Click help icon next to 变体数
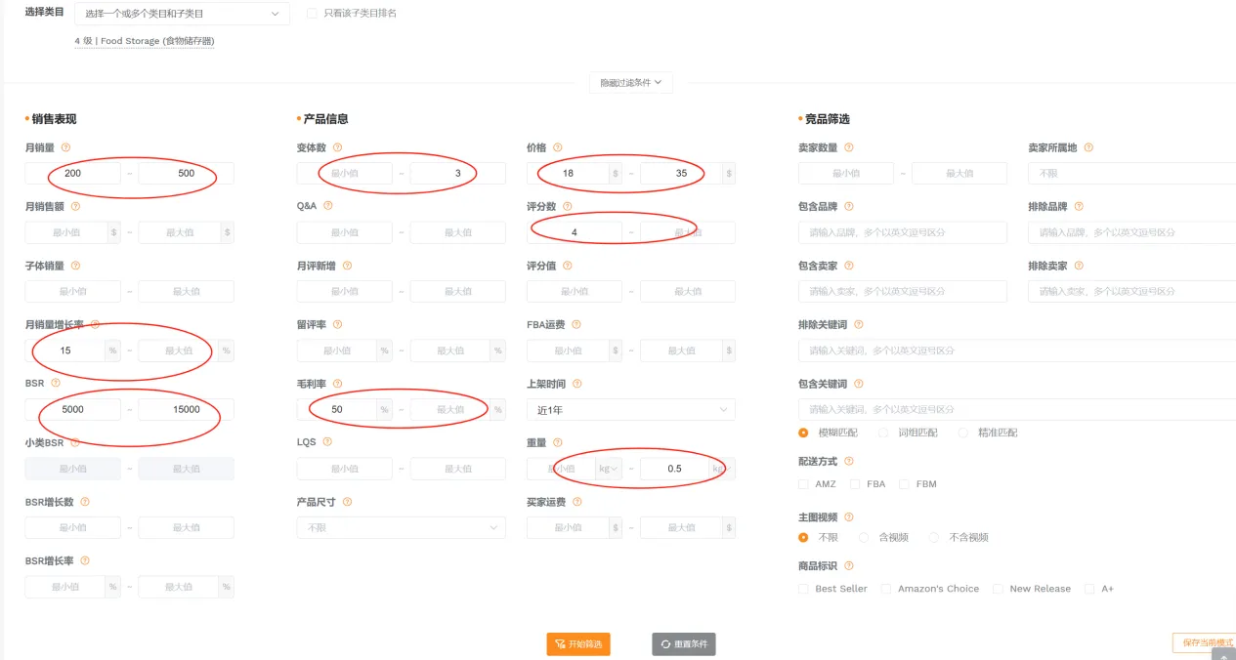 pos(337,147)
